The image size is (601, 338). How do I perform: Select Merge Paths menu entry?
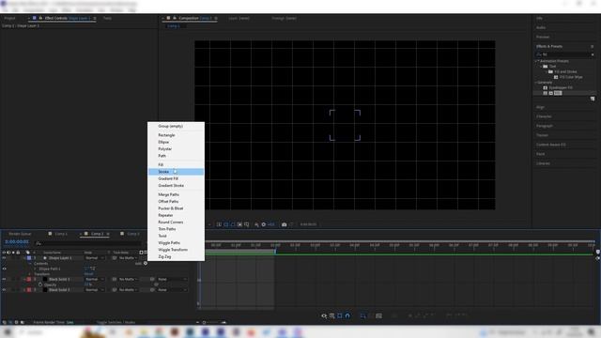tap(176, 194)
